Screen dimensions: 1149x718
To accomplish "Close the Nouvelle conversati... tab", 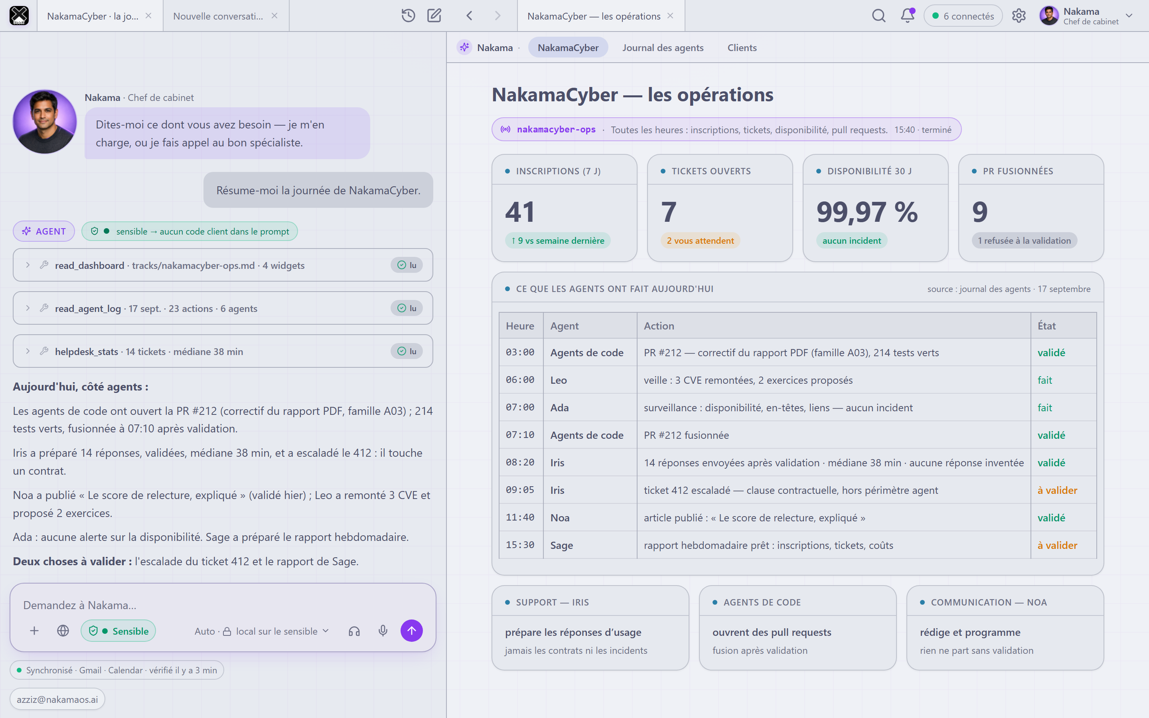I will 274,16.
